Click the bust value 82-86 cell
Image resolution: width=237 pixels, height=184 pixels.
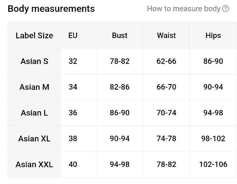click(120, 87)
